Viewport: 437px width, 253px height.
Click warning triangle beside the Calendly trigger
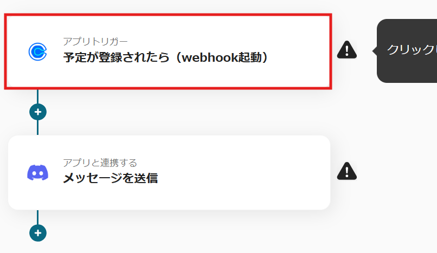(x=346, y=50)
